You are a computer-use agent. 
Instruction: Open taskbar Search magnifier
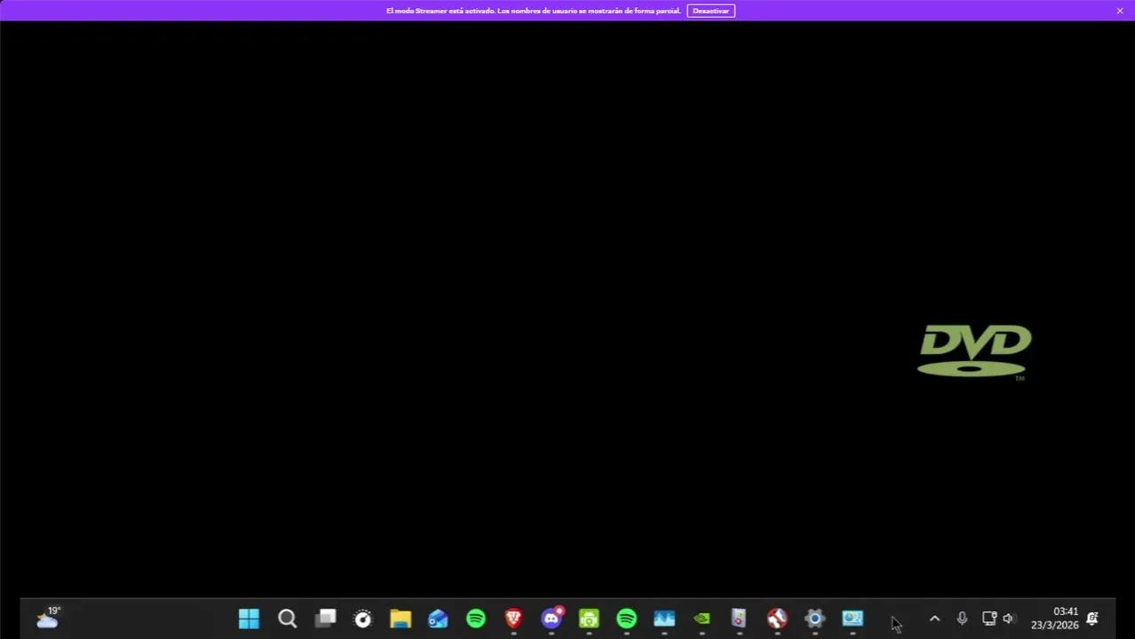[287, 619]
